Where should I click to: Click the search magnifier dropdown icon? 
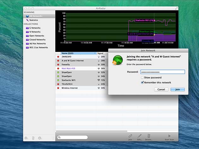click(59, 137)
